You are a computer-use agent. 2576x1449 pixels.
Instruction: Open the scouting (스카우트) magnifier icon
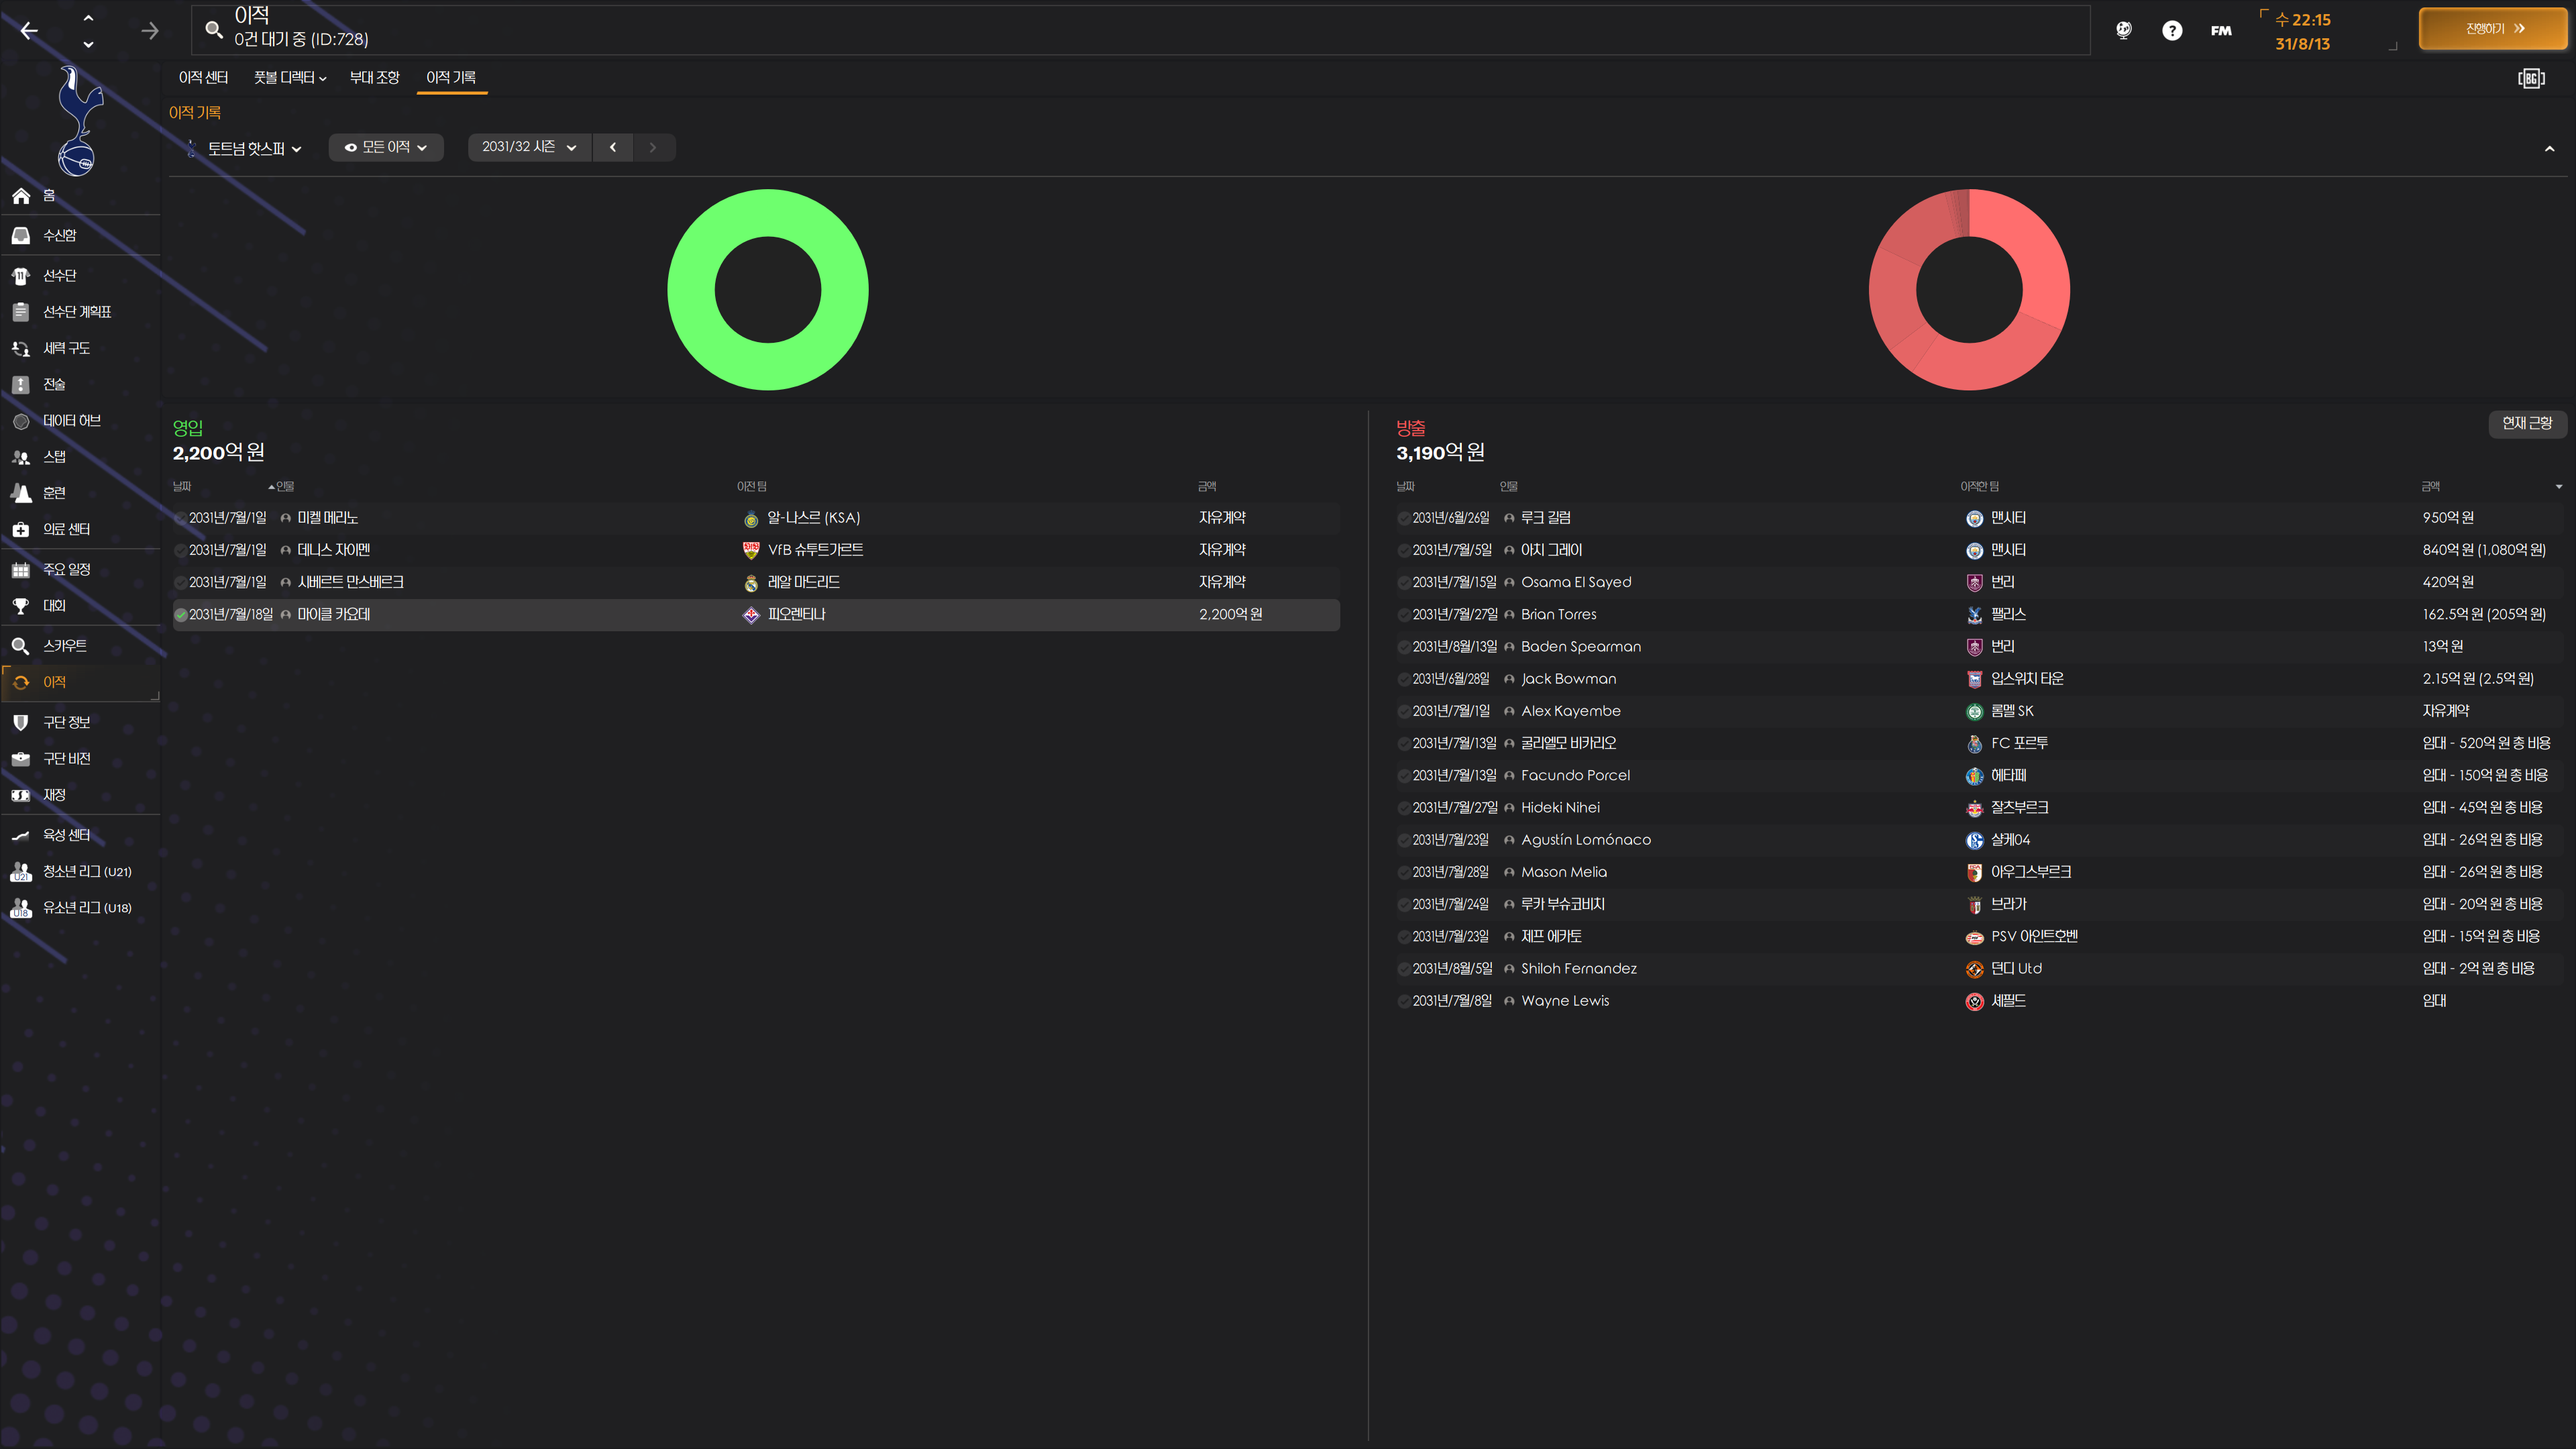click(x=21, y=646)
